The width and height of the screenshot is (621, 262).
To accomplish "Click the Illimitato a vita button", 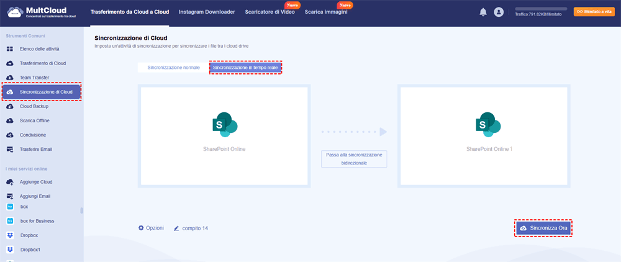I will [594, 12].
